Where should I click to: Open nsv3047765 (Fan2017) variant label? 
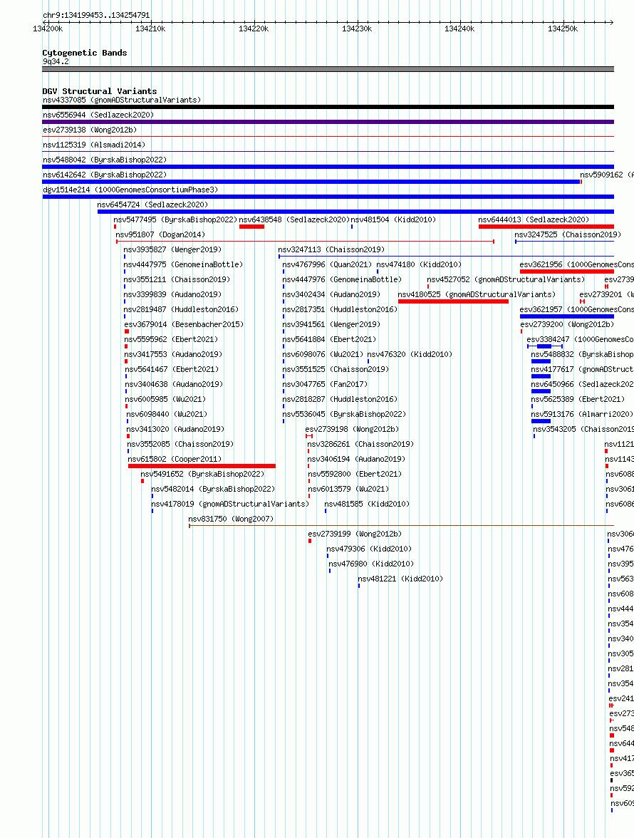tap(325, 384)
